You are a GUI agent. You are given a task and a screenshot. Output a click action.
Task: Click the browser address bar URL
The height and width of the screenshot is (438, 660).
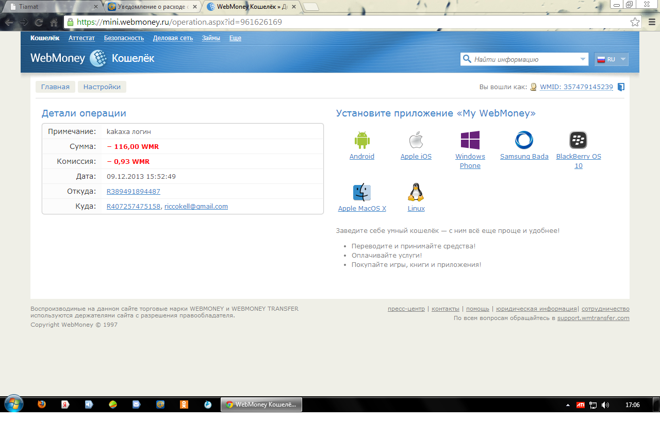[x=179, y=22]
